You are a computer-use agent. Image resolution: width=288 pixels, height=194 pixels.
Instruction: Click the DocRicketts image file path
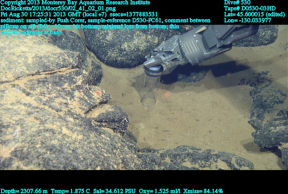pyautogui.click(x=58, y=8)
